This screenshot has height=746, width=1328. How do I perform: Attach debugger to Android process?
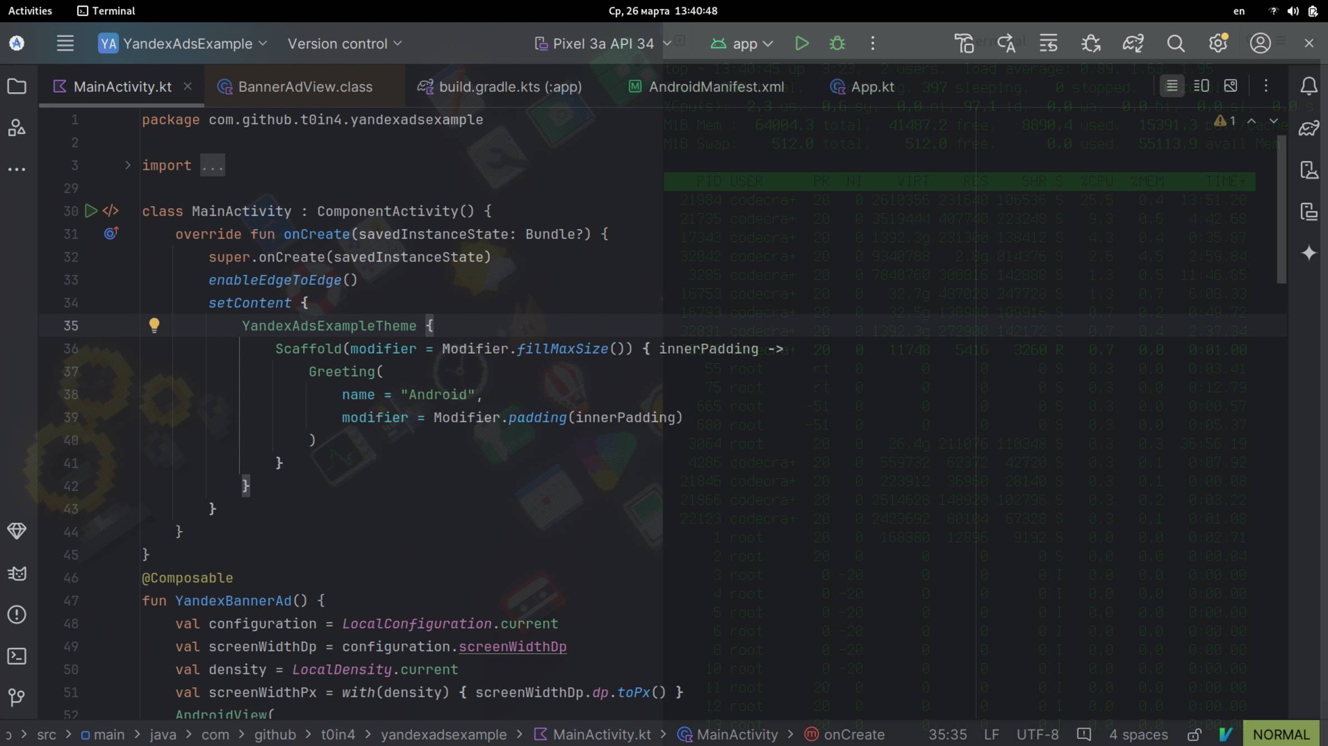pyautogui.click(x=1091, y=43)
